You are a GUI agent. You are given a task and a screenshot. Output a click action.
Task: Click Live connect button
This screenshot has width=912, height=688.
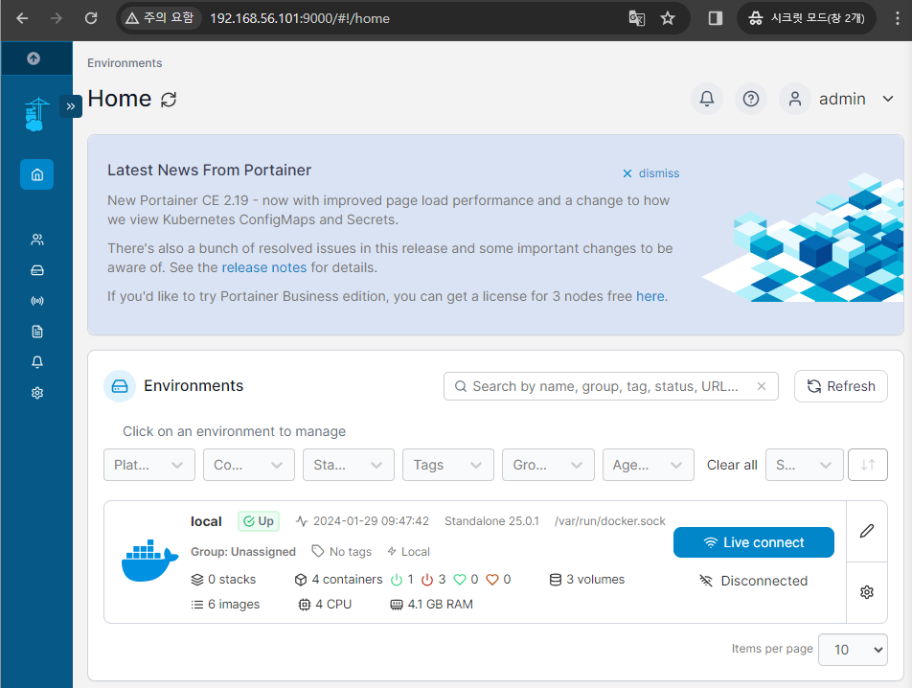(754, 542)
